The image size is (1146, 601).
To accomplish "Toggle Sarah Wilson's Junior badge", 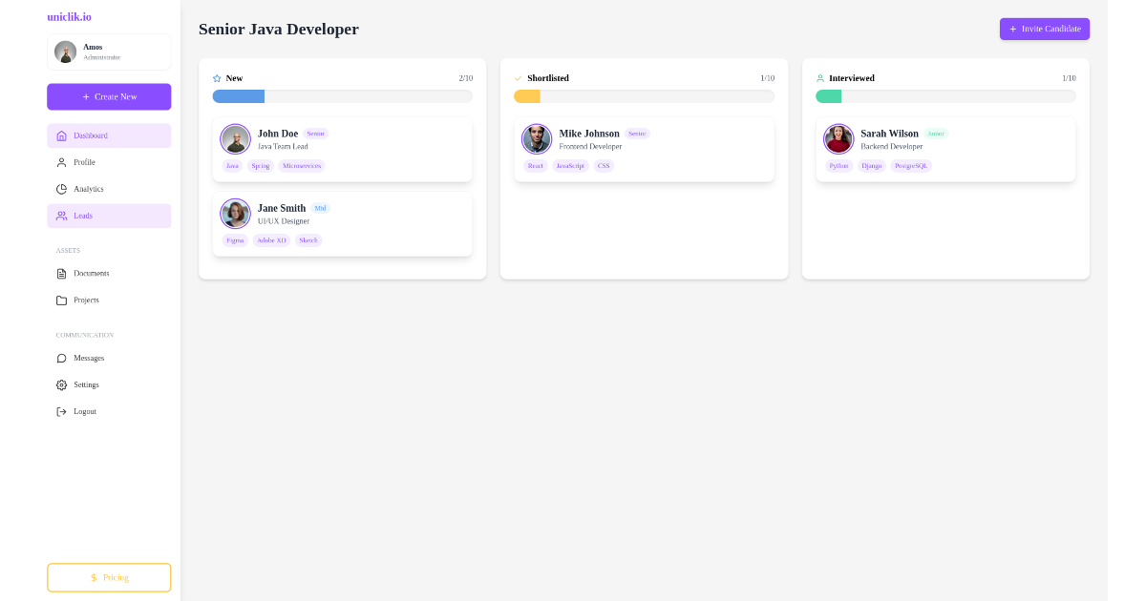I will click(x=935, y=134).
